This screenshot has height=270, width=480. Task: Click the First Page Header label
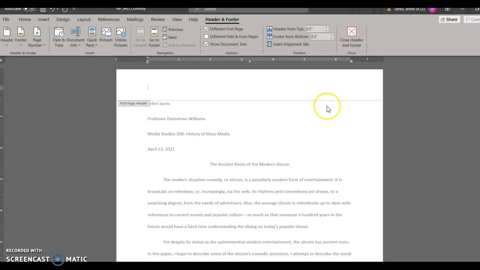point(133,103)
